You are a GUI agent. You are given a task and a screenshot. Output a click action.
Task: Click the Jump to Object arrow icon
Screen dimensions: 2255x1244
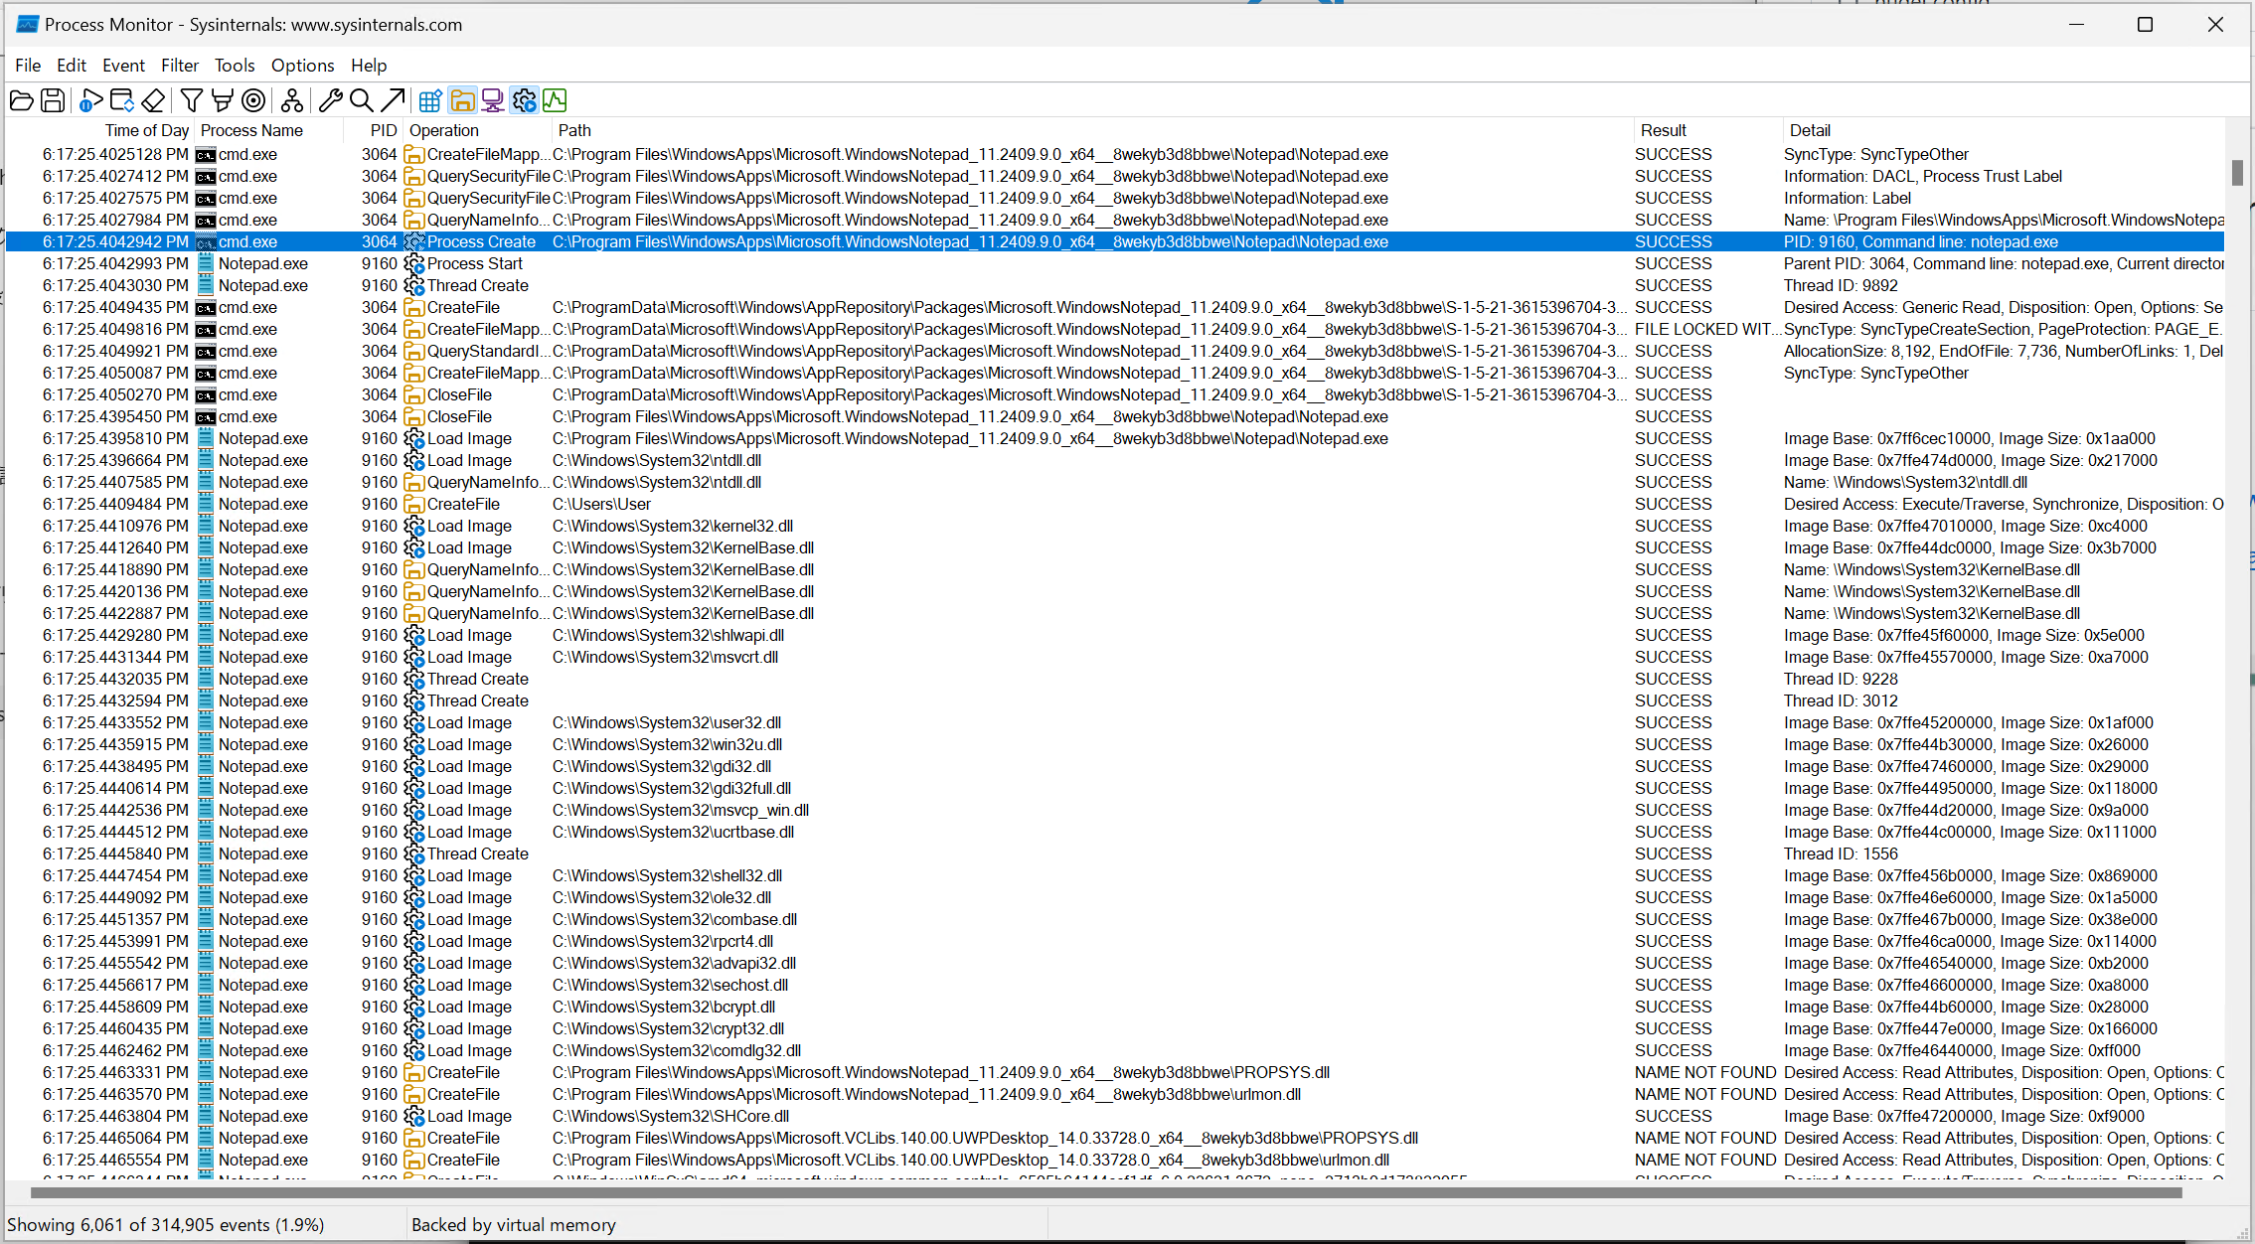394,100
